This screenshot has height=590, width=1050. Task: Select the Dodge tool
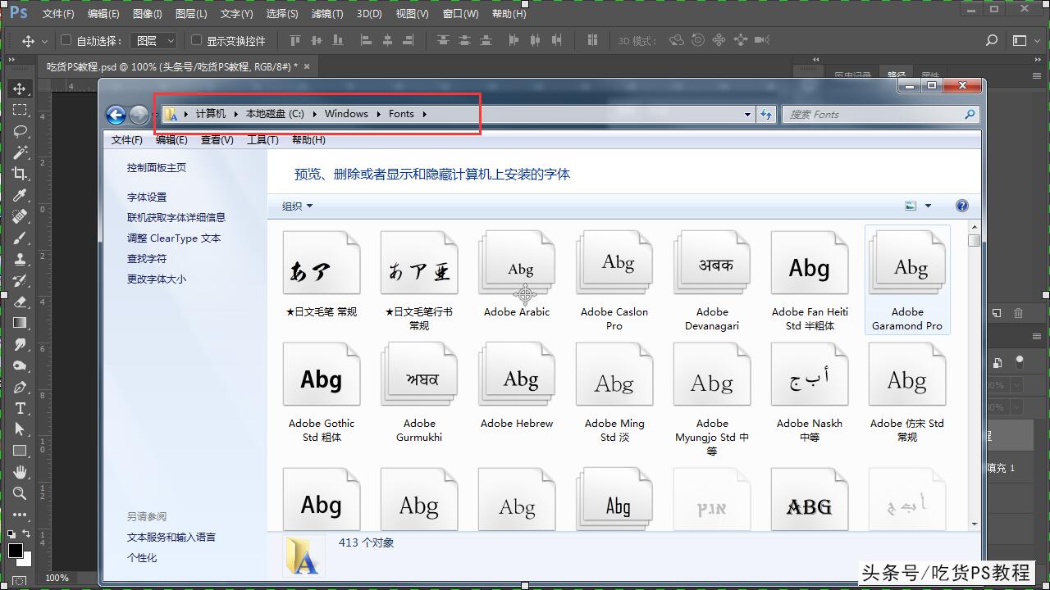20,365
